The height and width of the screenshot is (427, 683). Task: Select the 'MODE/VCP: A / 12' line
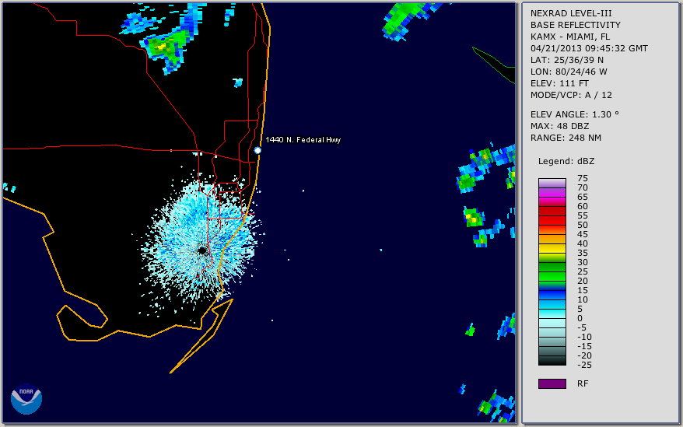click(571, 95)
